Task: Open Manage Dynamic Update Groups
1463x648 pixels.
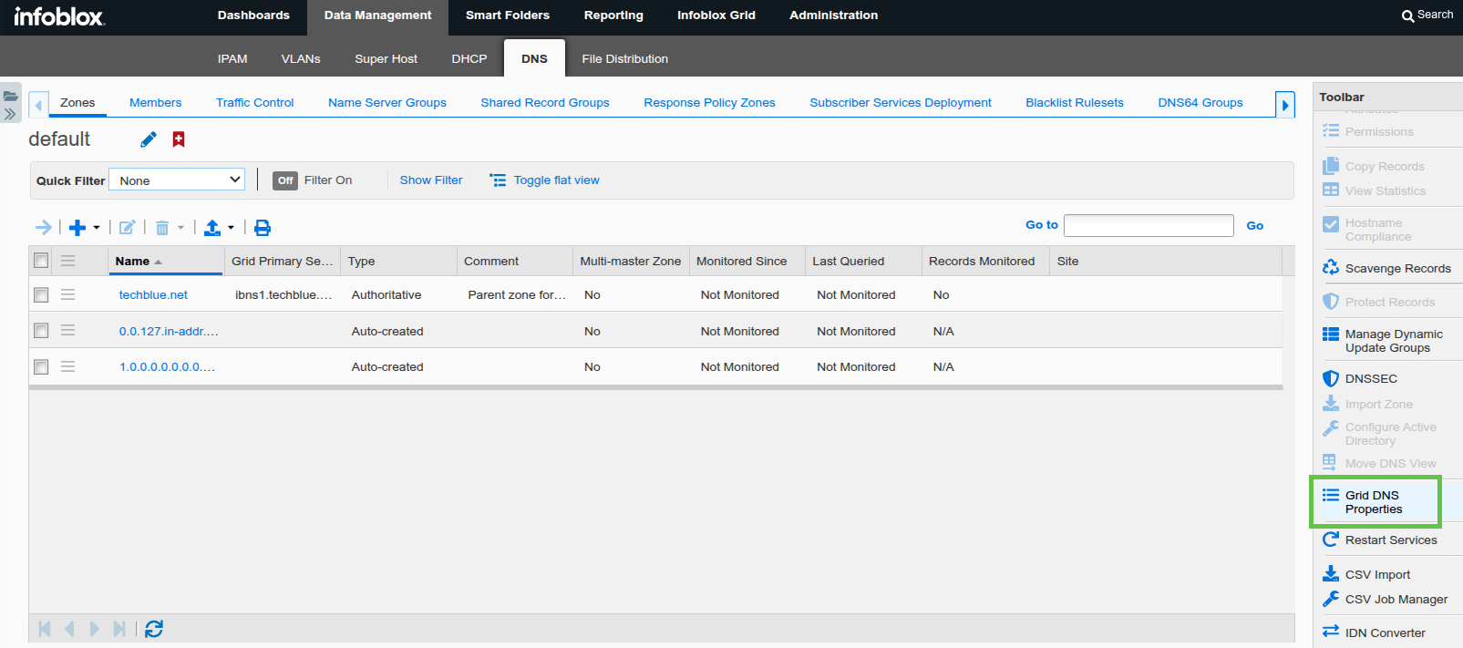Action: (1383, 341)
